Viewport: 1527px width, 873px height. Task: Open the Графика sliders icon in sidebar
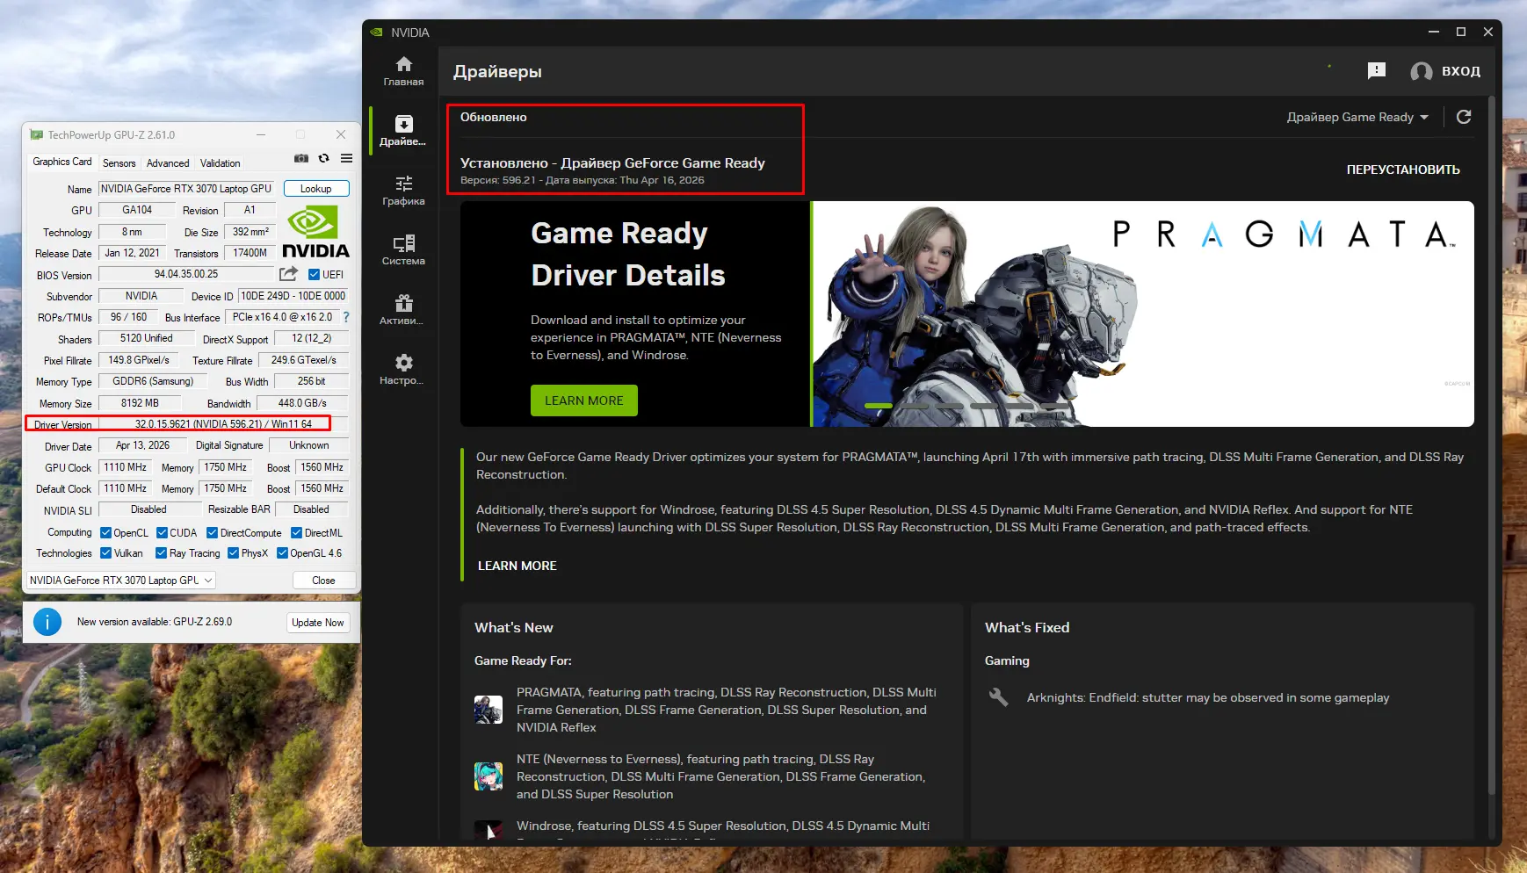pos(403,184)
